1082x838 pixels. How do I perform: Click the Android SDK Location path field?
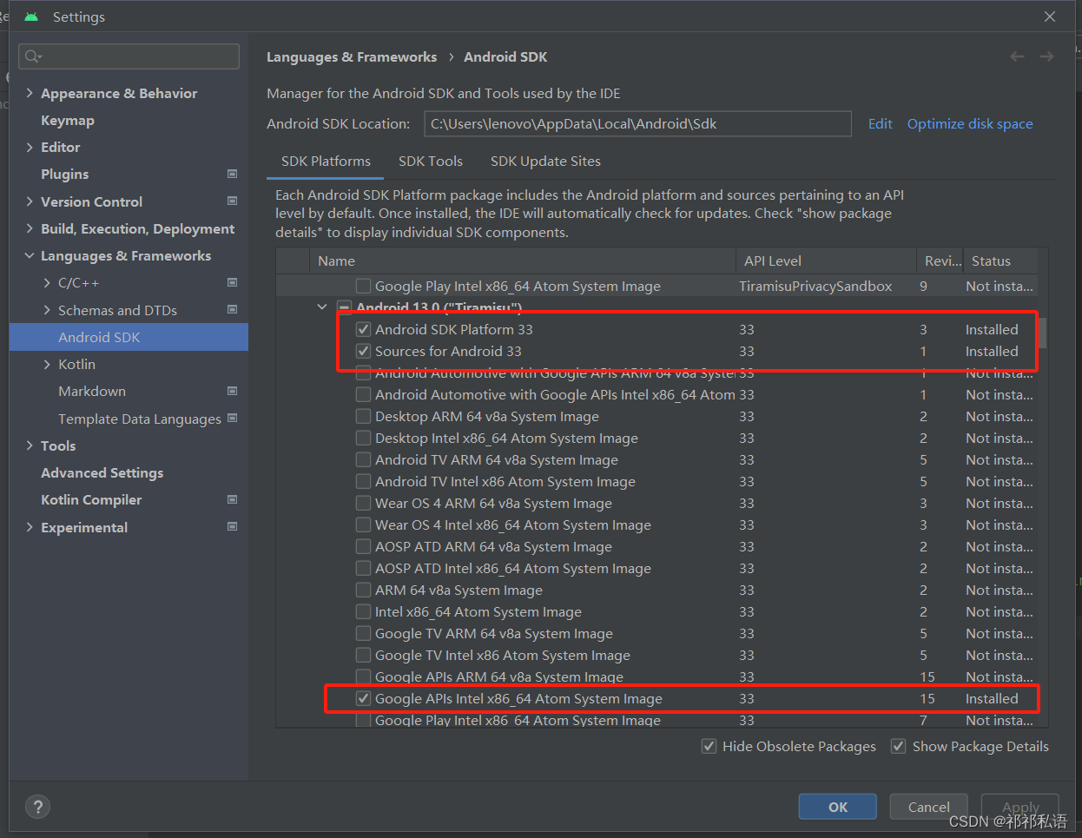coord(637,123)
